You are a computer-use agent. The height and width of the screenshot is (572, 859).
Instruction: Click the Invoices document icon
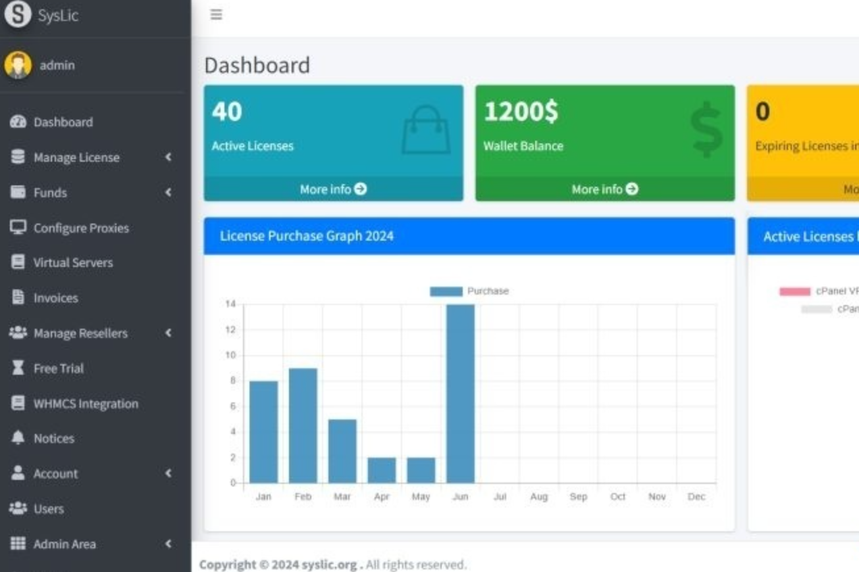(x=18, y=297)
